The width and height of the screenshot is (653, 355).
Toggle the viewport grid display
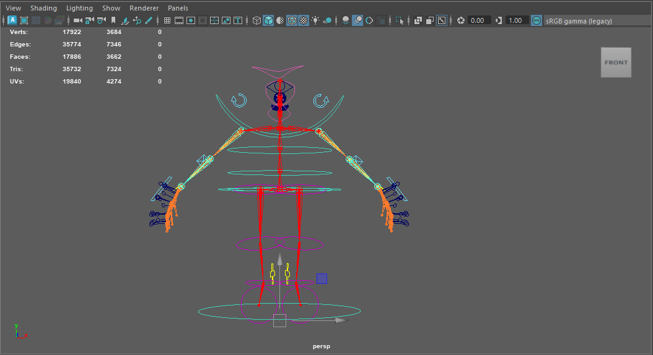pyautogui.click(x=167, y=20)
